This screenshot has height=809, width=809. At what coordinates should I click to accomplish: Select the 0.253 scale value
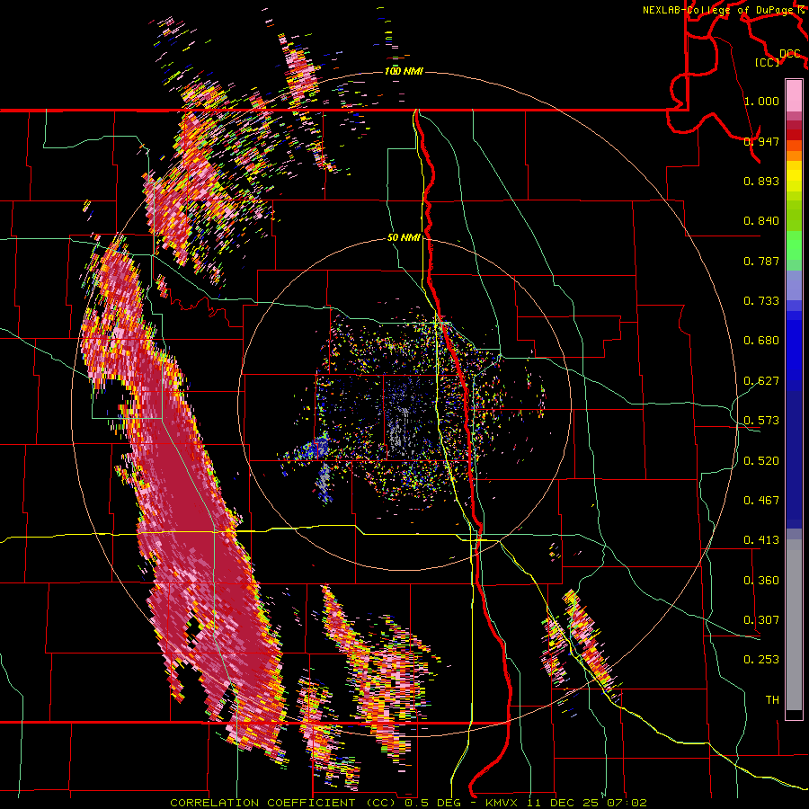tap(761, 660)
